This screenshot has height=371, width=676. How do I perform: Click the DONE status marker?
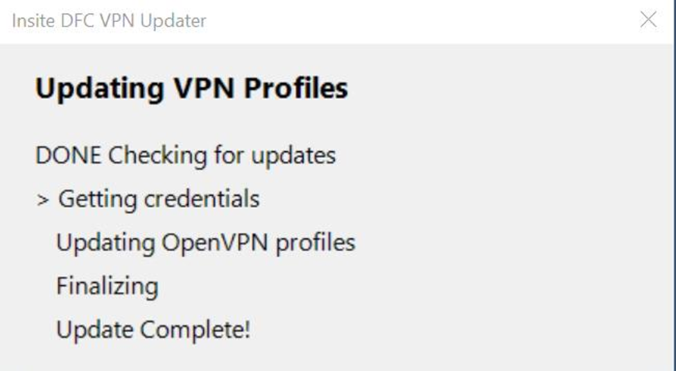(x=68, y=155)
